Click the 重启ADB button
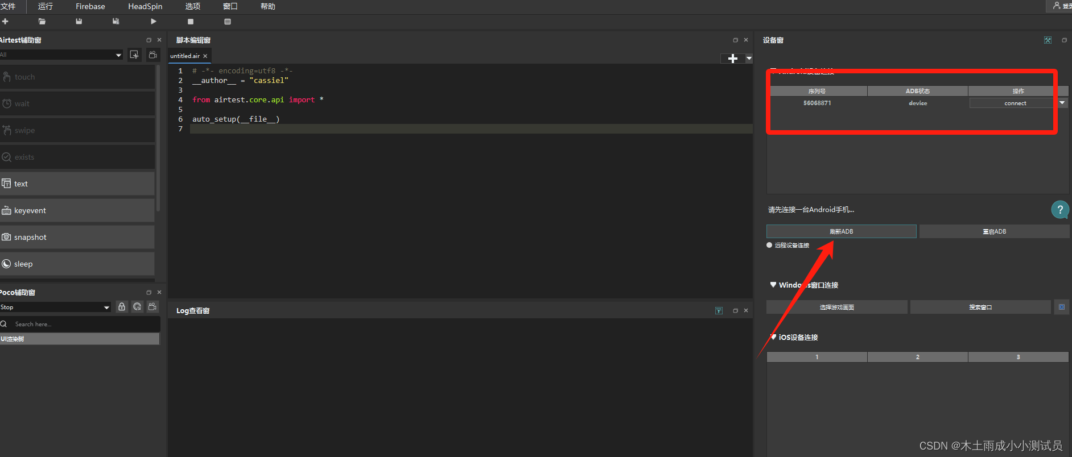The width and height of the screenshot is (1072, 457). click(x=994, y=231)
